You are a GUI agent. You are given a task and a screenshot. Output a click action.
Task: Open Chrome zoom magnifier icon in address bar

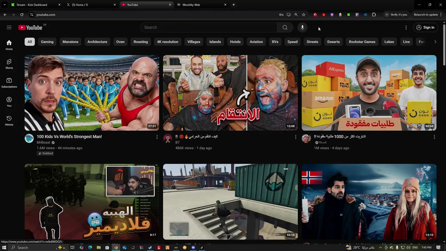(296, 15)
